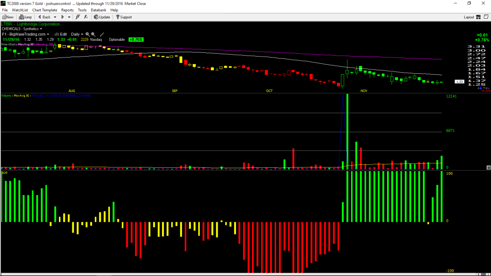Select the trendline drawing tool
Screen dimensions: 491x276
(x=102, y=34)
